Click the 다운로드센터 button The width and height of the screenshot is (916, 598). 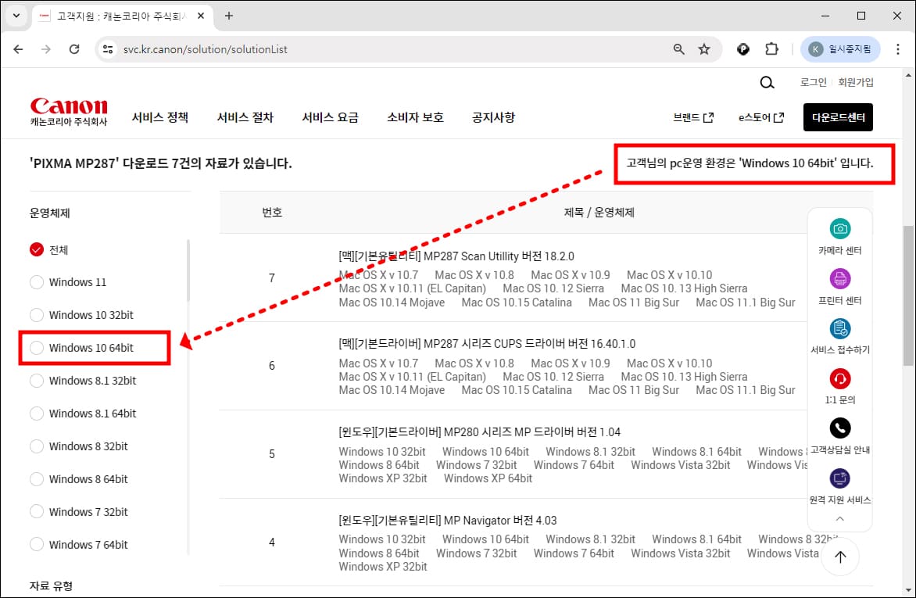pyautogui.click(x=838, y=117)
